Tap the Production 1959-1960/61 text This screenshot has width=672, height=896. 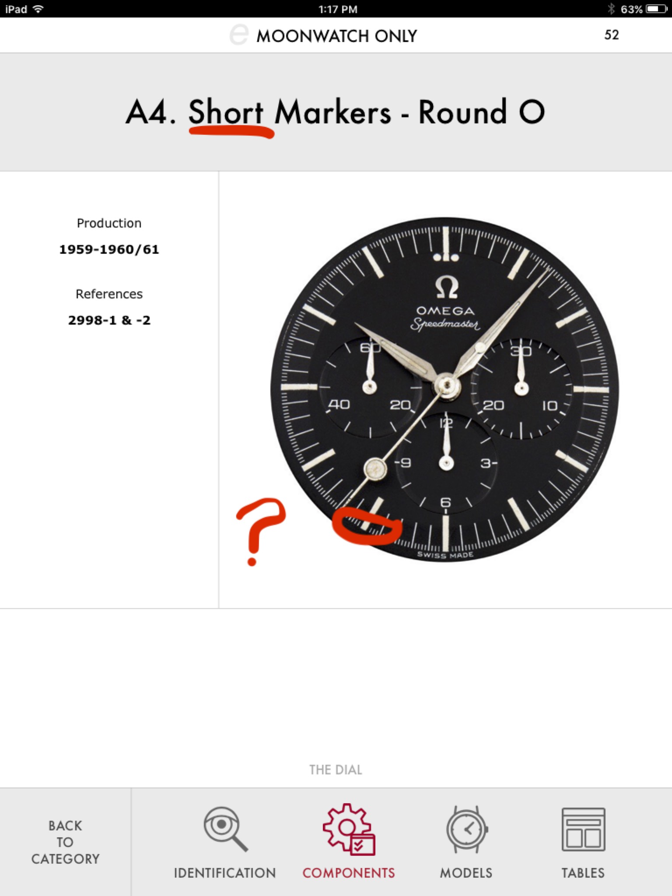click(109, 236)
